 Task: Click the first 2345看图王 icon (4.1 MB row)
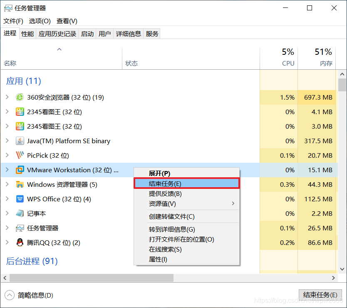click(x=20, y=112)
